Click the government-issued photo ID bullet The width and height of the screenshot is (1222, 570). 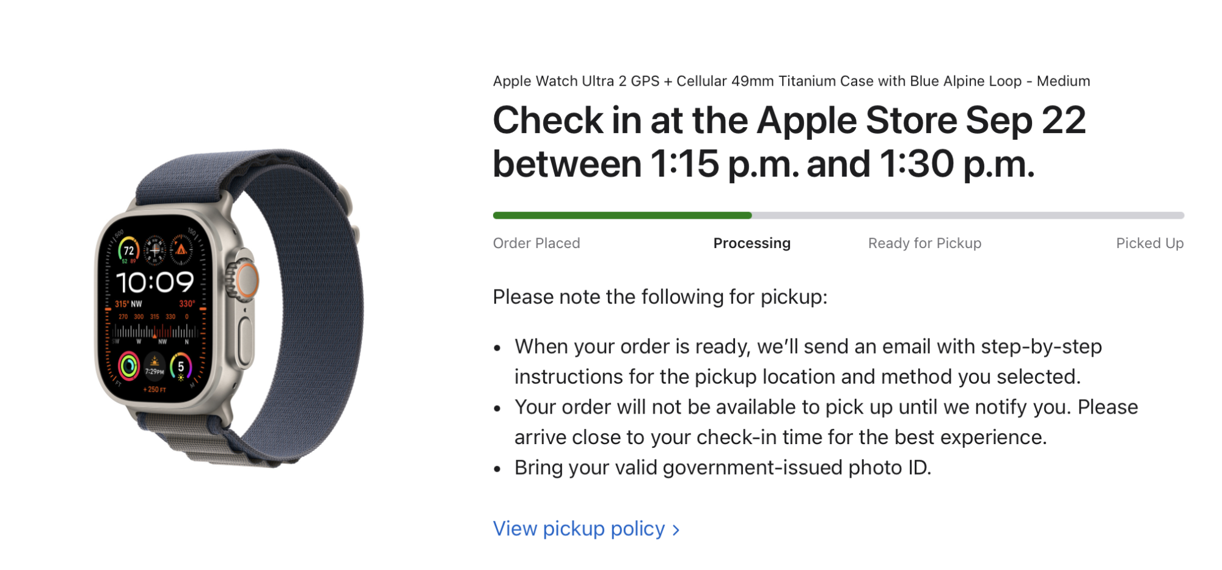723,467
